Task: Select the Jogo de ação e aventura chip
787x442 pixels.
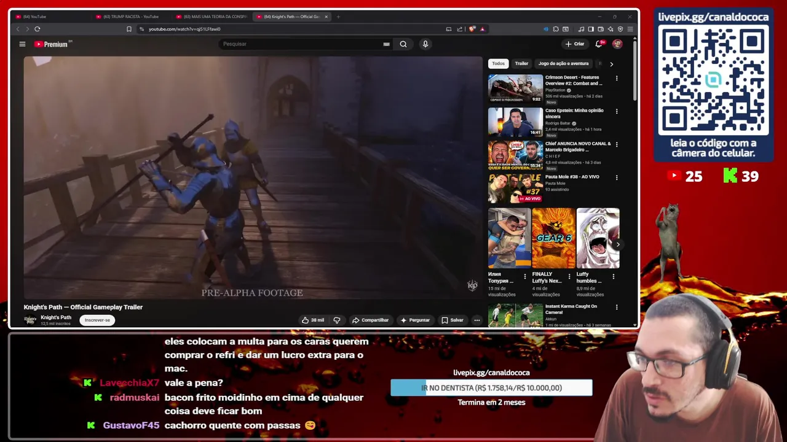Action: [x=563, y=63]
